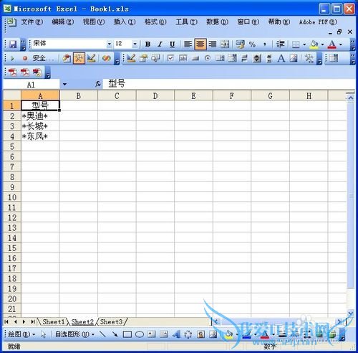Viewport: 358px width, 353px height.
Task: Click the Fill Color bucket in formatting toolbar
Action: click(x=314, y=44)
